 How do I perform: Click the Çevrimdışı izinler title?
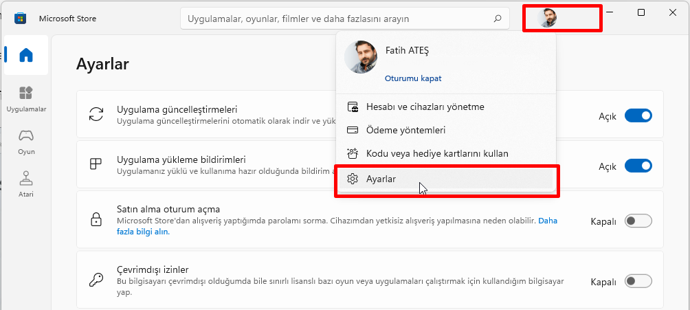coord(153,269)
